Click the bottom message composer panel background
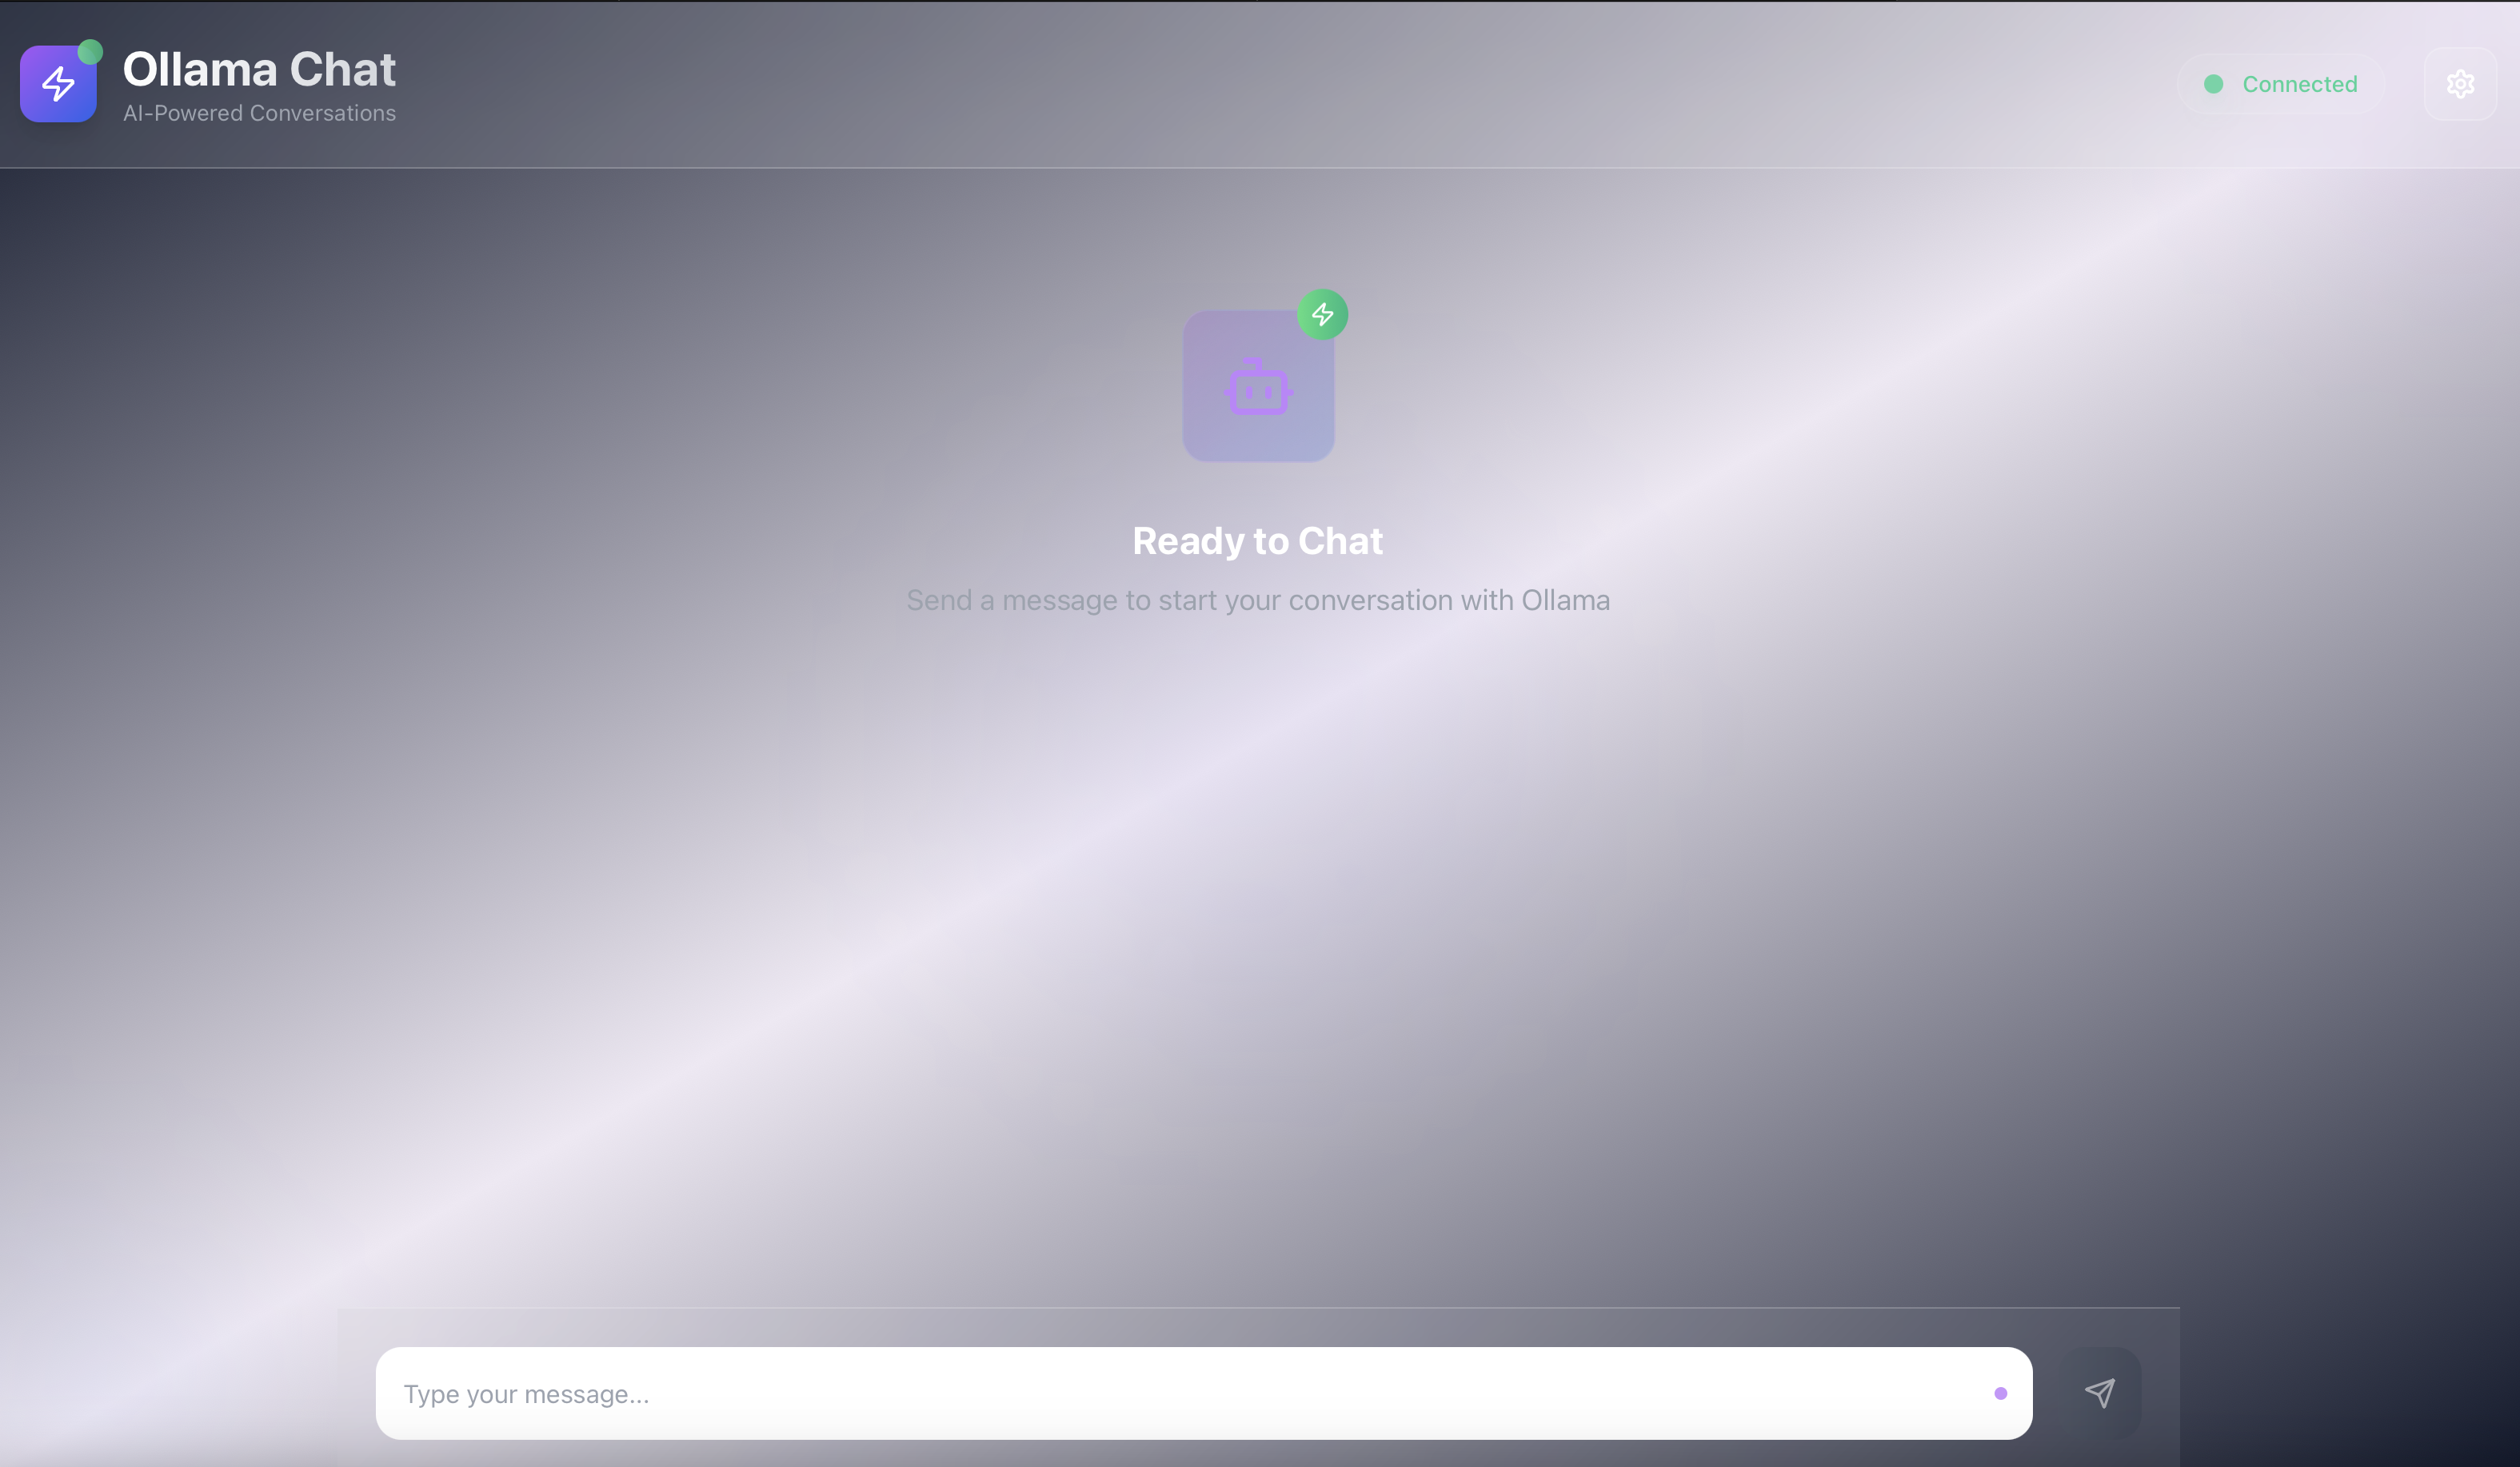2520x1467 pixels. (x=1200, y=1326)
